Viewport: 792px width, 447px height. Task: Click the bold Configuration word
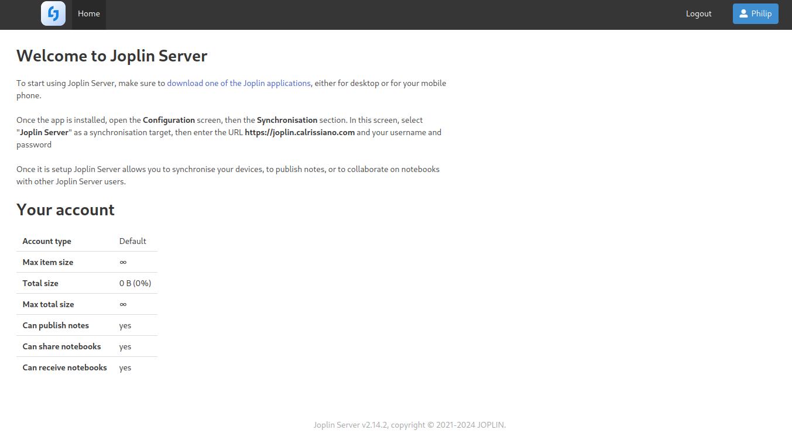[x=169, y=120]
